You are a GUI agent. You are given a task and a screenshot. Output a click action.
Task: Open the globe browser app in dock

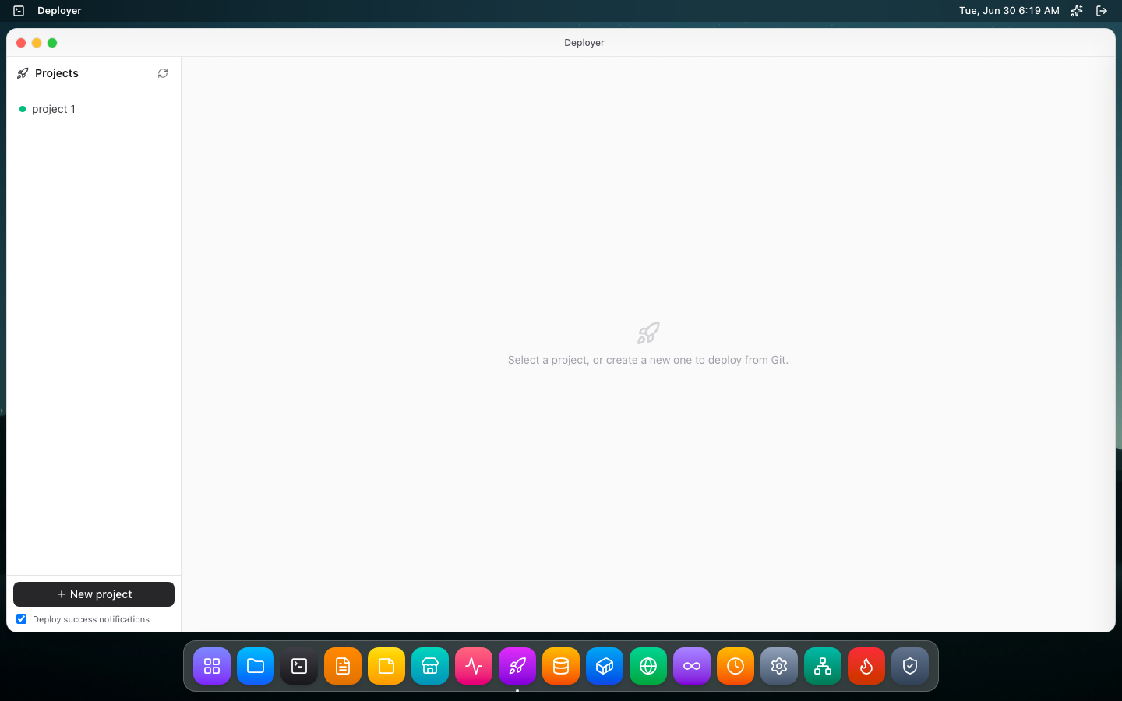(648, 666)
